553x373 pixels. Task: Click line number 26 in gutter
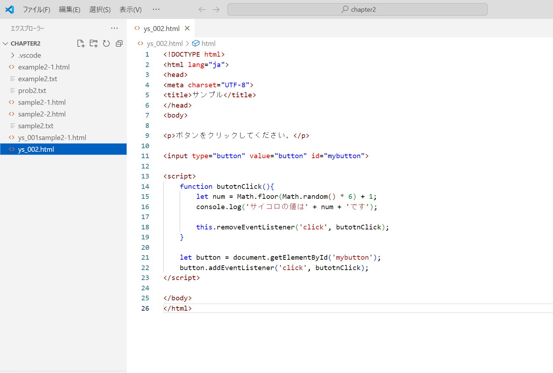pos(145,309)
